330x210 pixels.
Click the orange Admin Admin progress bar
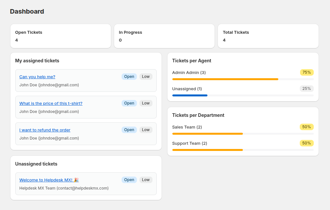[225, 79]
